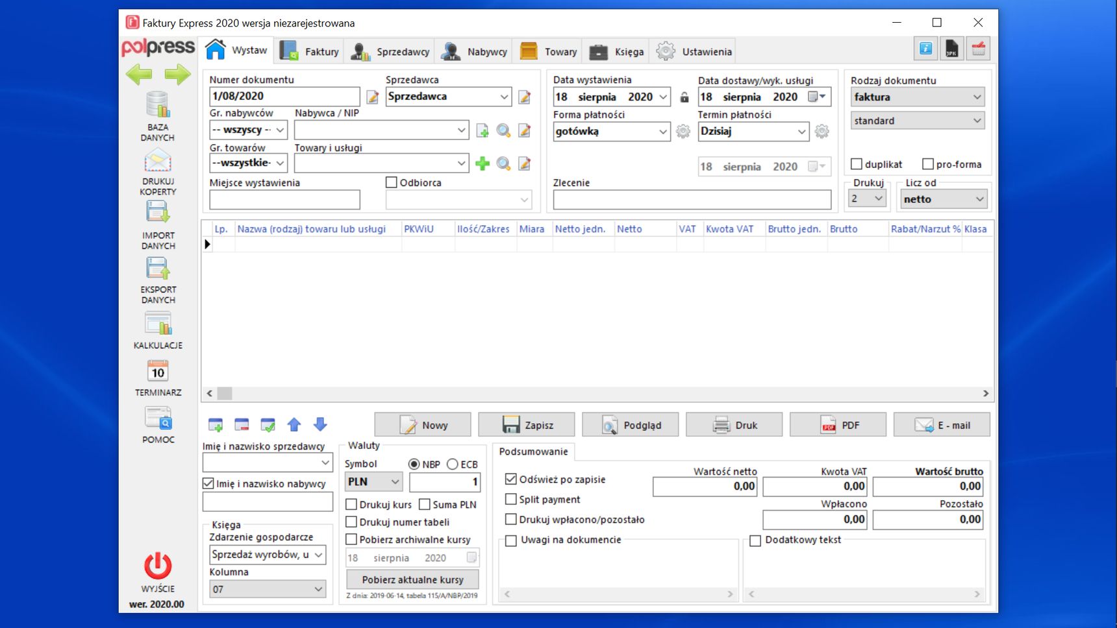
Task: Expand the Forma płatności dropdown
Action: pos(662,131)
